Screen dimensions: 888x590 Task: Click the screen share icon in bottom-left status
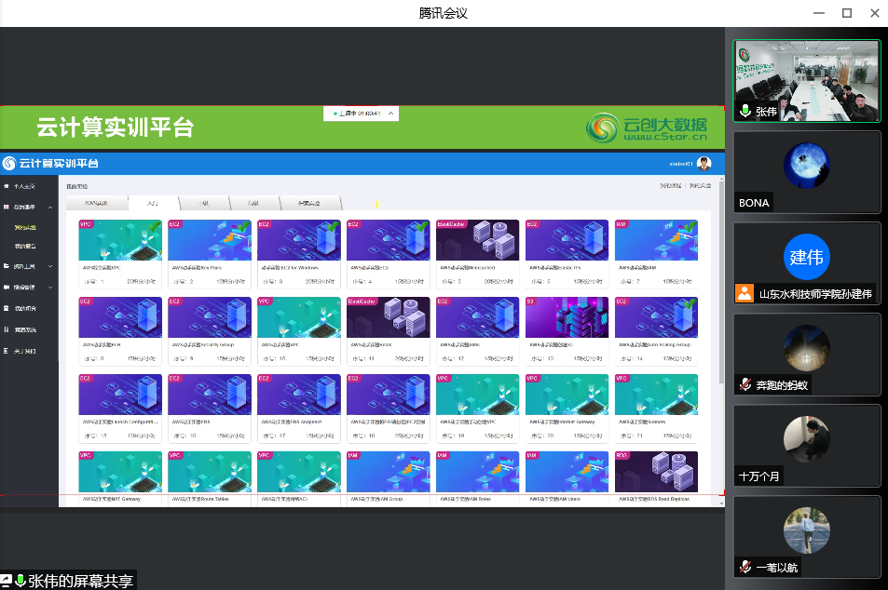point(7,581)
